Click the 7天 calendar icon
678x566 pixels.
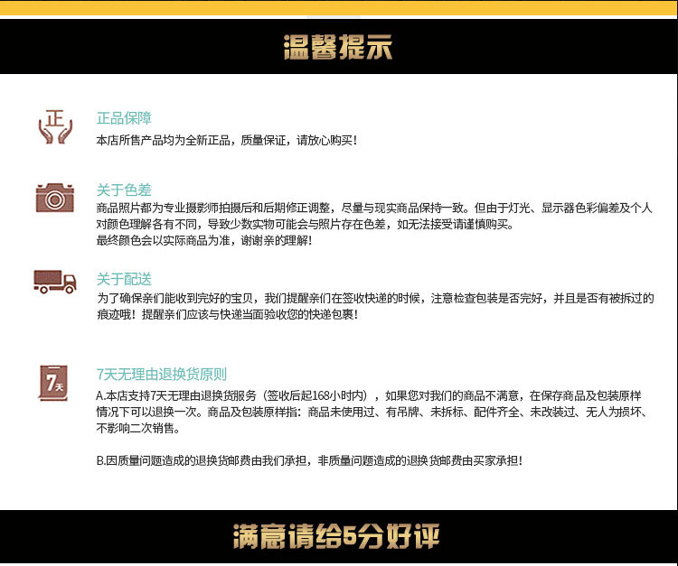point(54,383)
